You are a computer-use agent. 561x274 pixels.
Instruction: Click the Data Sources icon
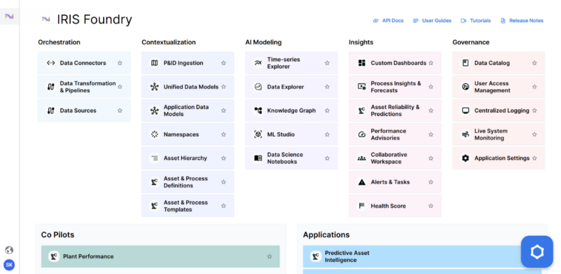coord(51,110)
